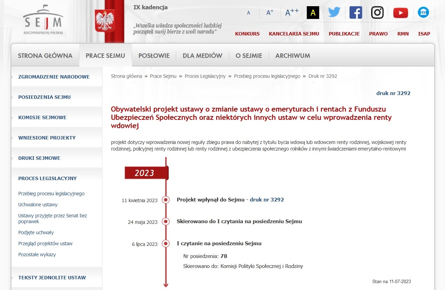Go to Uchwalone ustawy in sidebar
Screen dimensions: 445x290
click(38, 205)
